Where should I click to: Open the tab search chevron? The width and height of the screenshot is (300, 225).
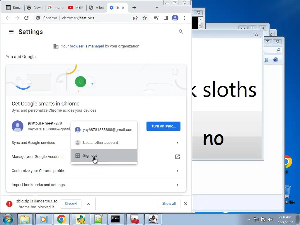pyautogui.click(x=157, y=8)
